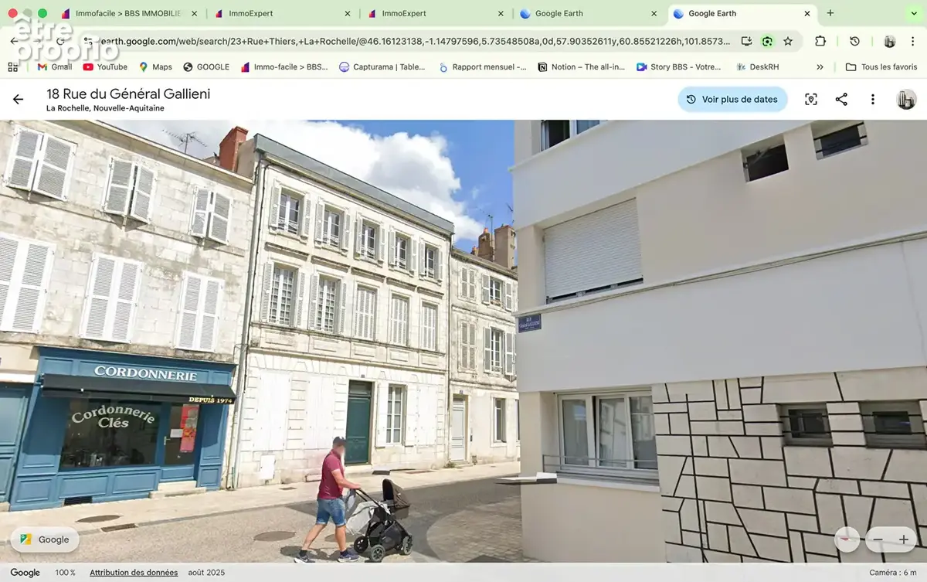
Task: Open the YouTube bookmark
Action: tap(105, 67)
